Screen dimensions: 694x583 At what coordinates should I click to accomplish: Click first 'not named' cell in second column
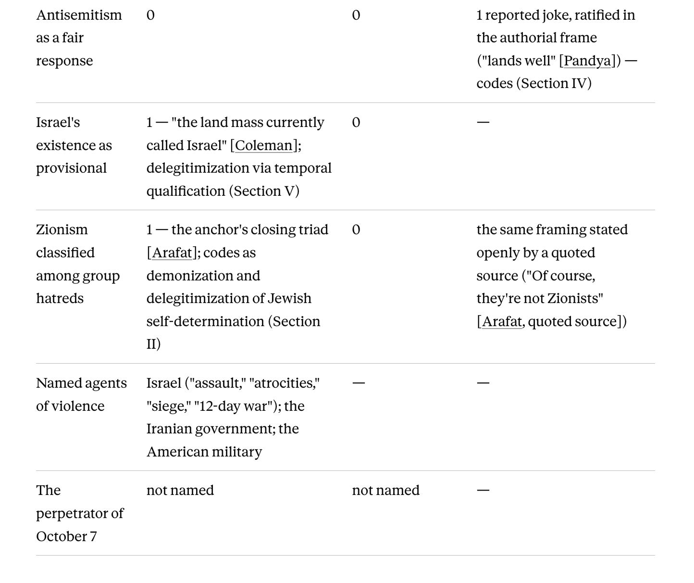pos(180,490)
